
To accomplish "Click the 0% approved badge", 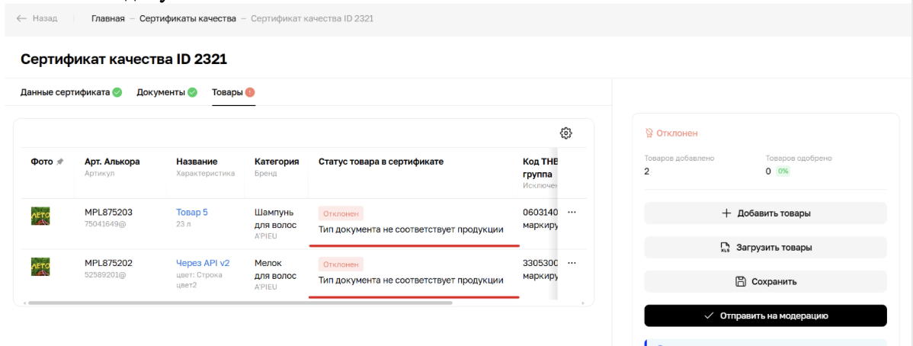I will (783, 171).
